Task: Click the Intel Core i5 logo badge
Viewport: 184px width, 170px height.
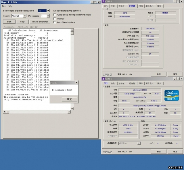Action: point(172,95)
